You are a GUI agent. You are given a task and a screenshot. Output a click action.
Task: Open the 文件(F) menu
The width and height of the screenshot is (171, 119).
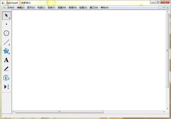11,7
